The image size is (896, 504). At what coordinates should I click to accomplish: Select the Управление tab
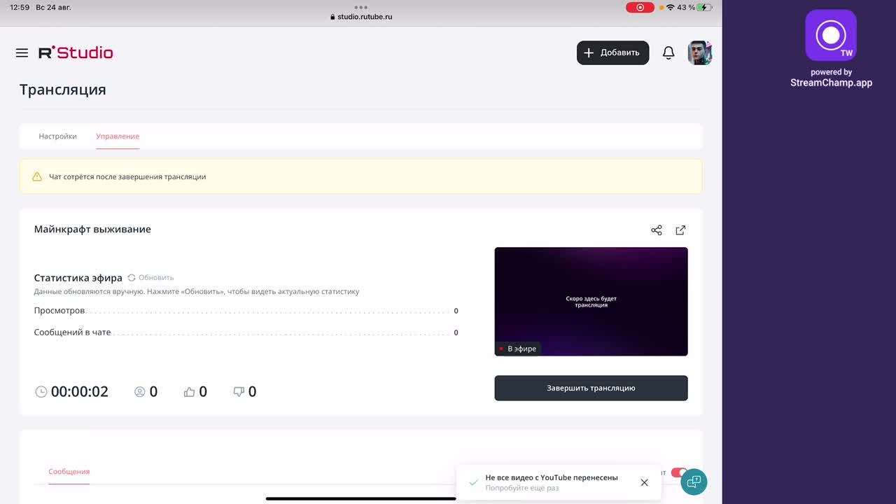pyautogui.click(x=118, y=136)
